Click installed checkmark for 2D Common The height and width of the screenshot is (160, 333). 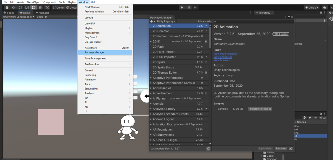point(206,31)
